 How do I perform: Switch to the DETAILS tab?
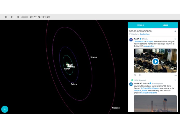(x=140, y=25)
